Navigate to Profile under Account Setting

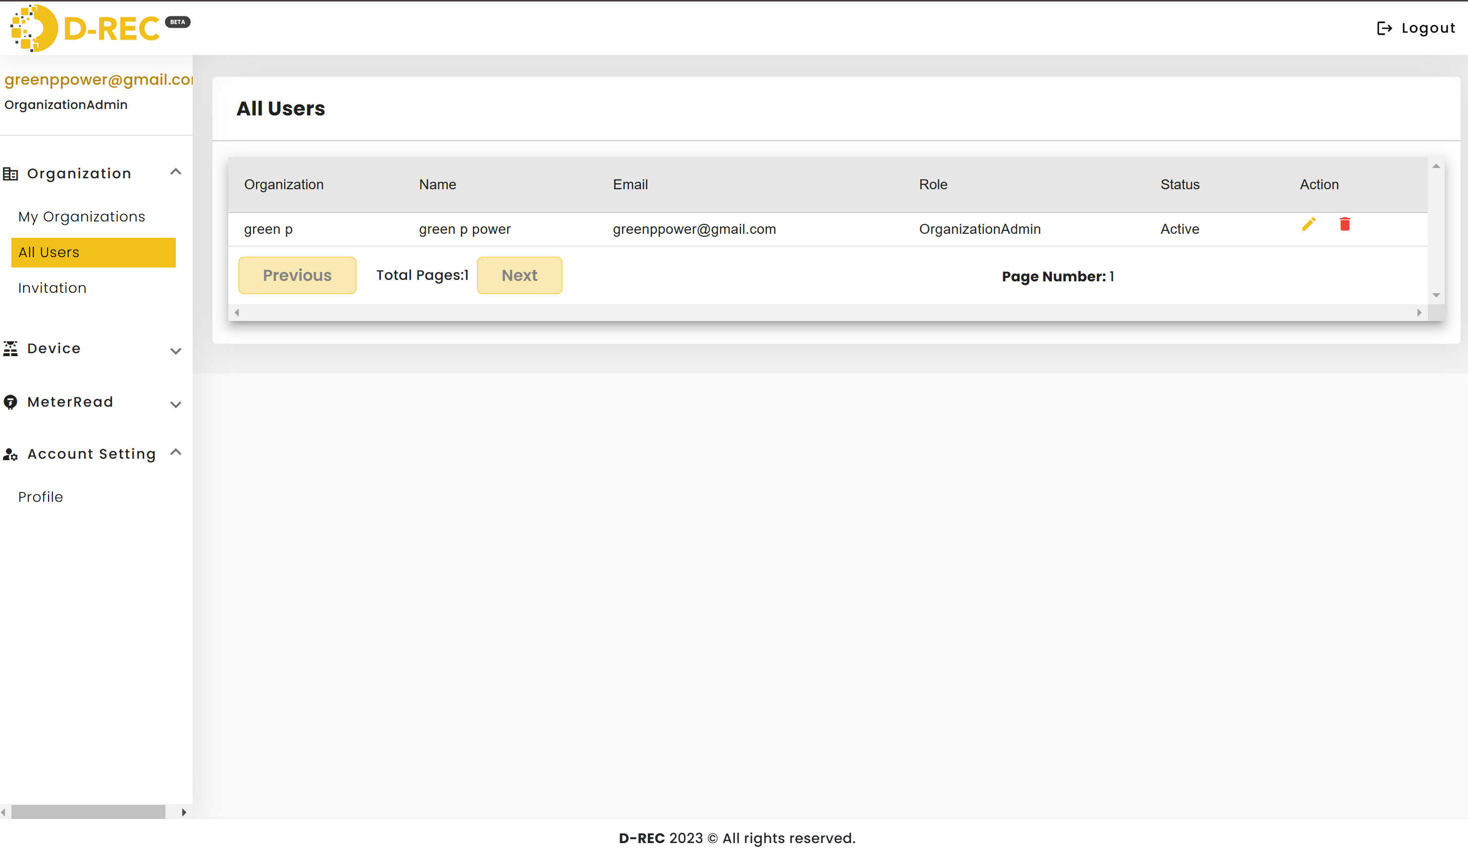pyautogui.click(x=41, y=497)
